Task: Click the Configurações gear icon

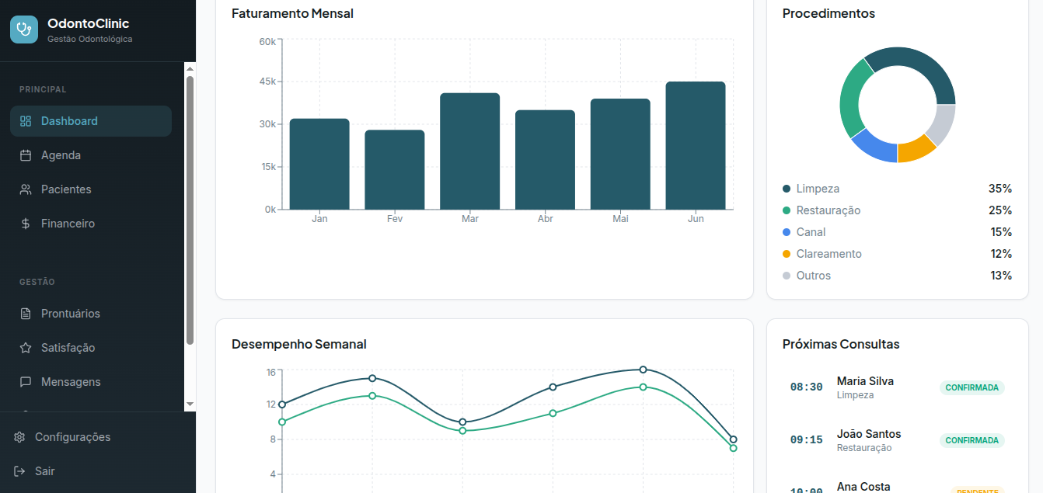Action: [x=19, y=437]
